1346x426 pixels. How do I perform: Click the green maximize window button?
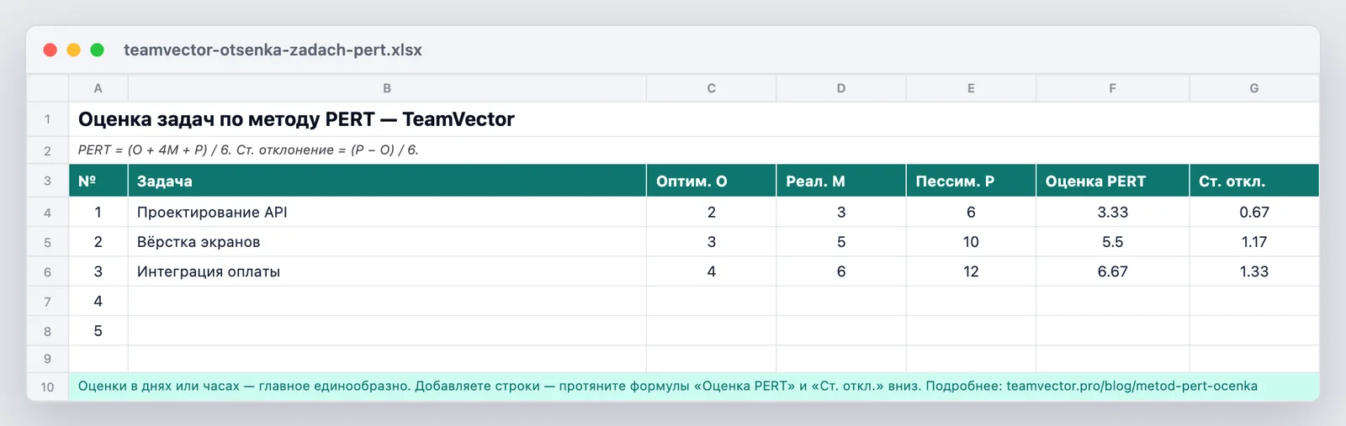point(98,50)
